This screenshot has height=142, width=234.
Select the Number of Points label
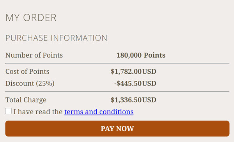[34, 55]
